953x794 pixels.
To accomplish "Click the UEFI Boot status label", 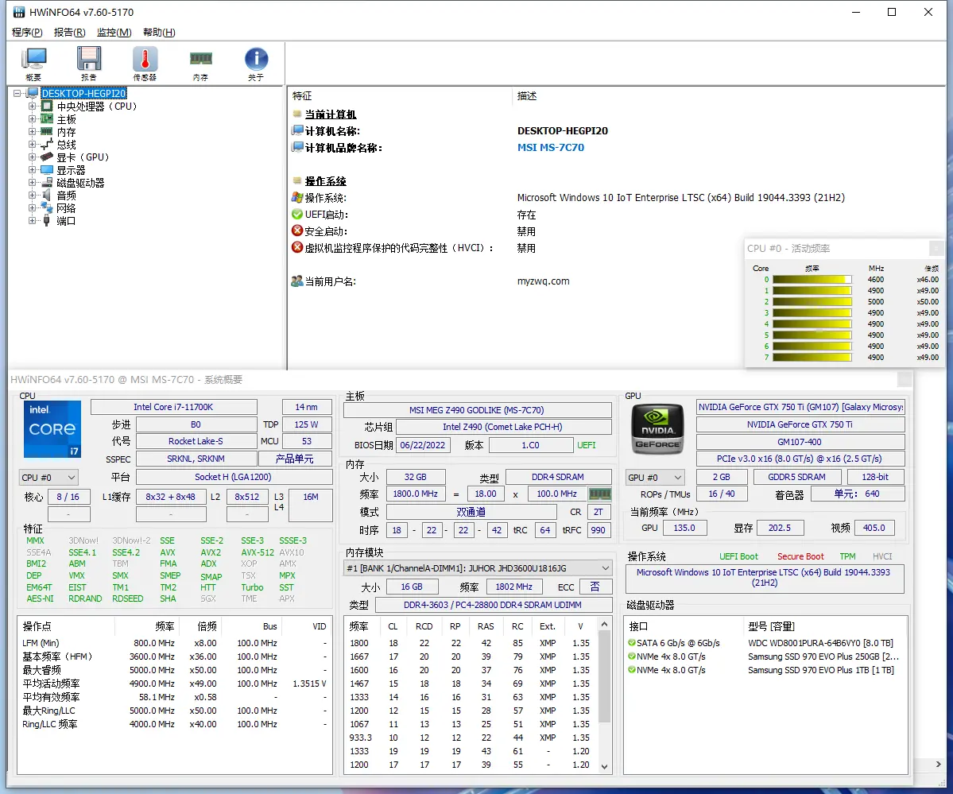I will (x=738, y=556).
